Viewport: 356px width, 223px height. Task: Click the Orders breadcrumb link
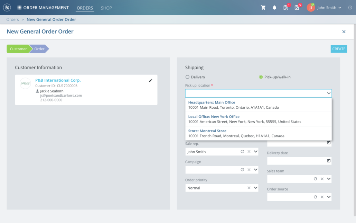13,19
